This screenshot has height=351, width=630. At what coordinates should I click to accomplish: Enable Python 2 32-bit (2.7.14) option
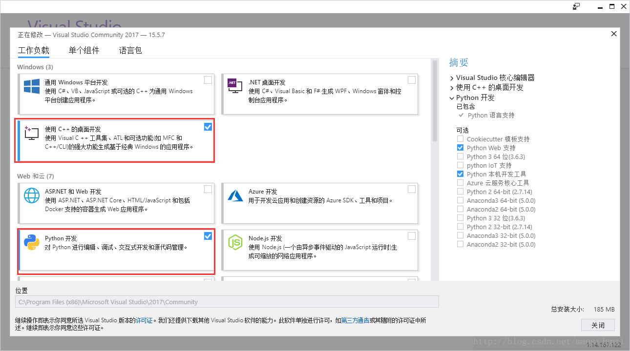point(460,227)
